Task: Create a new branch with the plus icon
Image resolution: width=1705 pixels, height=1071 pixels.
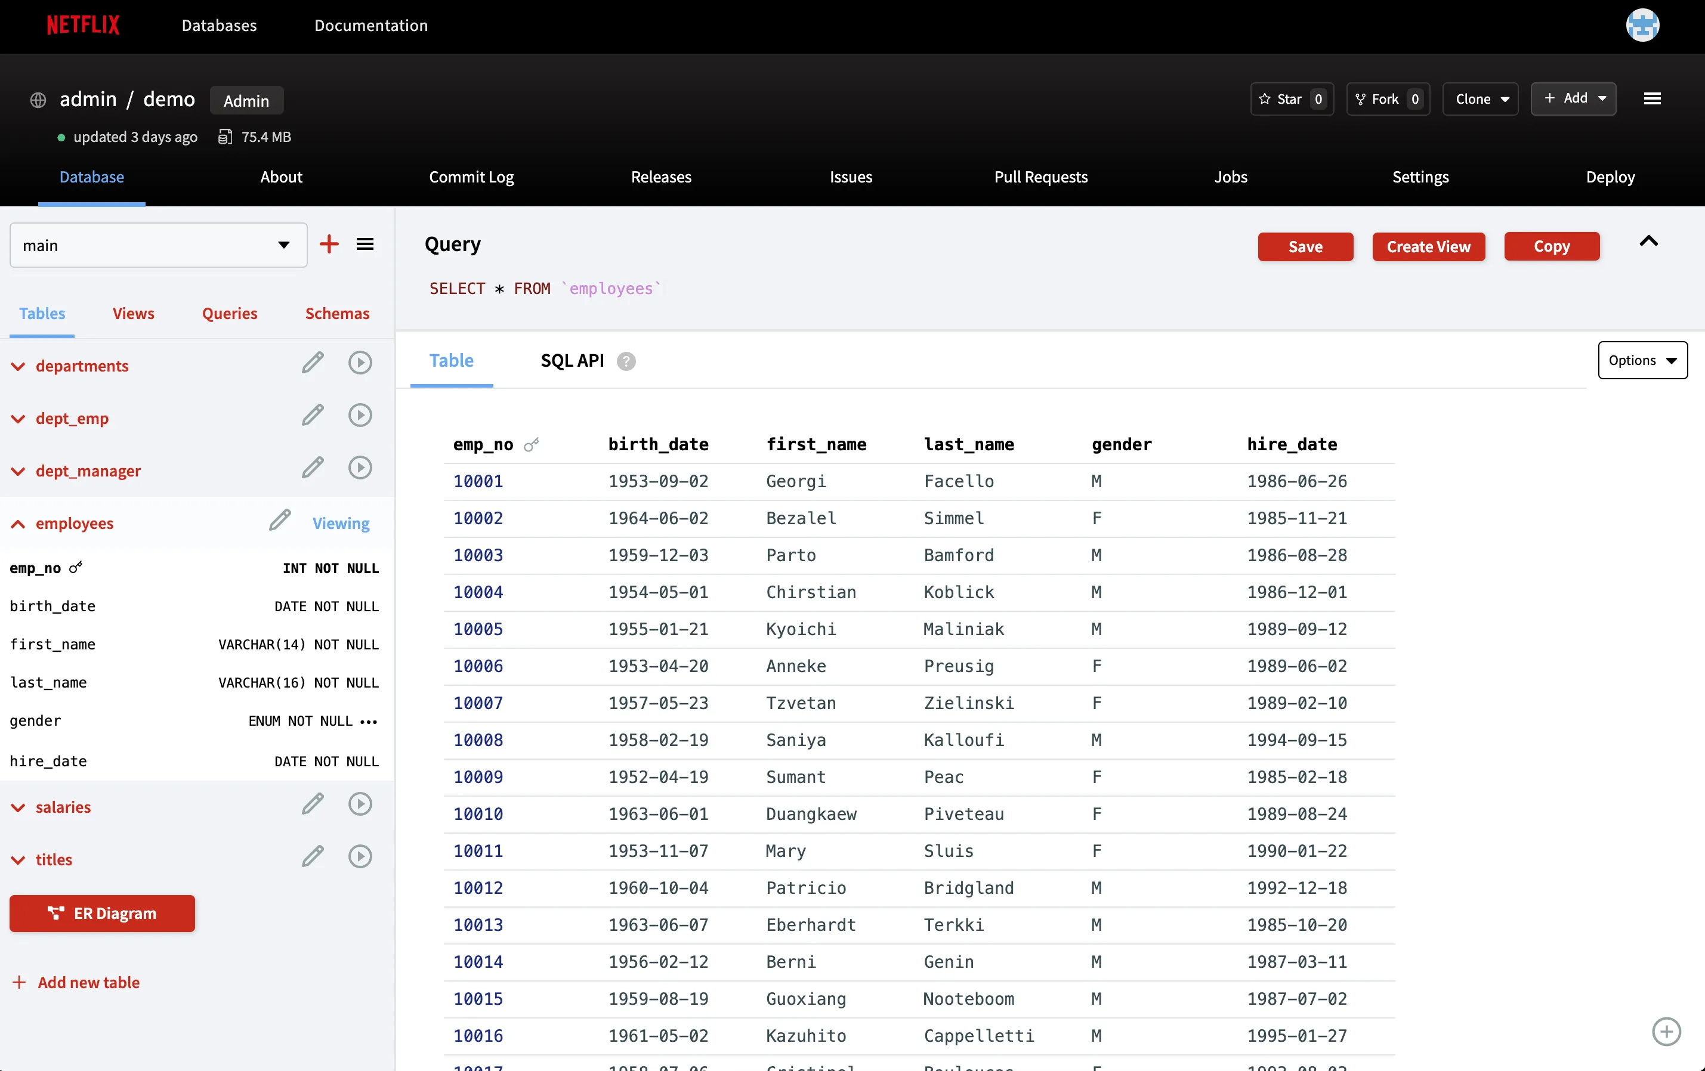Action: tap(329, 244)
